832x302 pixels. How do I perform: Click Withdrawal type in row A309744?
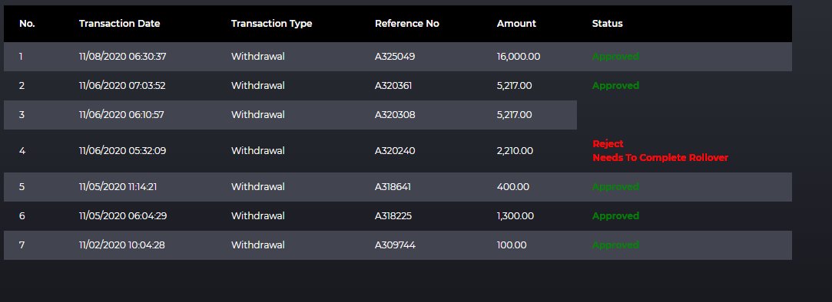[258, 245]
